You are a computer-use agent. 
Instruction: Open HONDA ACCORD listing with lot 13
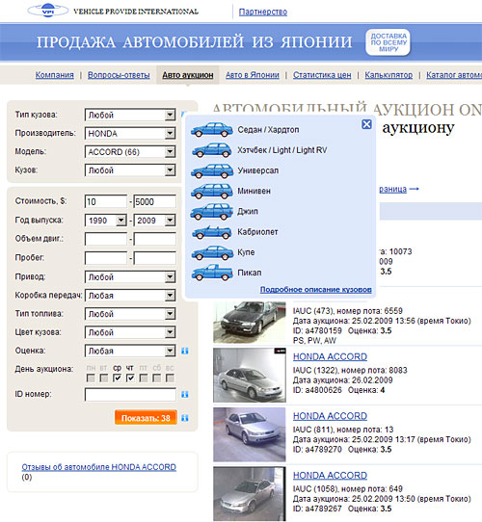pyautogui.click(x=330, y=416)
